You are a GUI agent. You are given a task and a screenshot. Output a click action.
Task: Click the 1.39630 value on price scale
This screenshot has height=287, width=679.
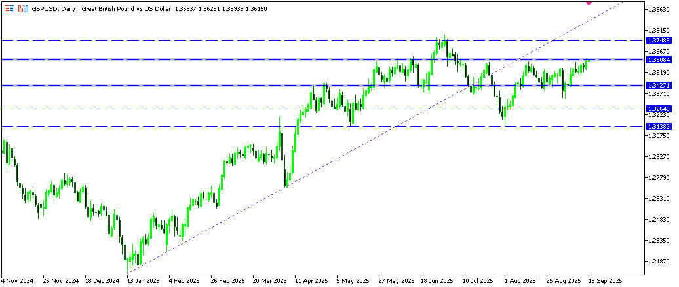(x=659, y=9)
